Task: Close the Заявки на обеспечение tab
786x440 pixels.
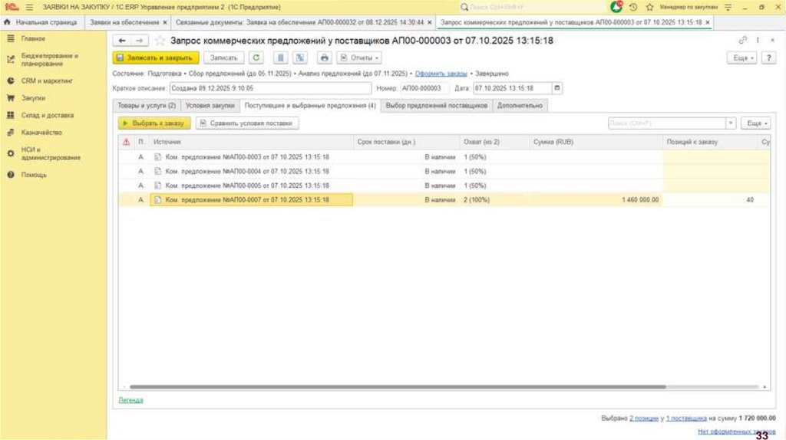Action: click(164, 22)
